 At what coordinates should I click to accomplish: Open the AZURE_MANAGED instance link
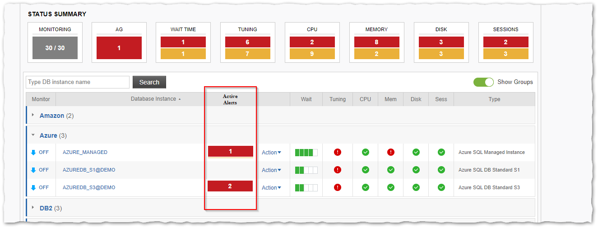click(85, 152)
